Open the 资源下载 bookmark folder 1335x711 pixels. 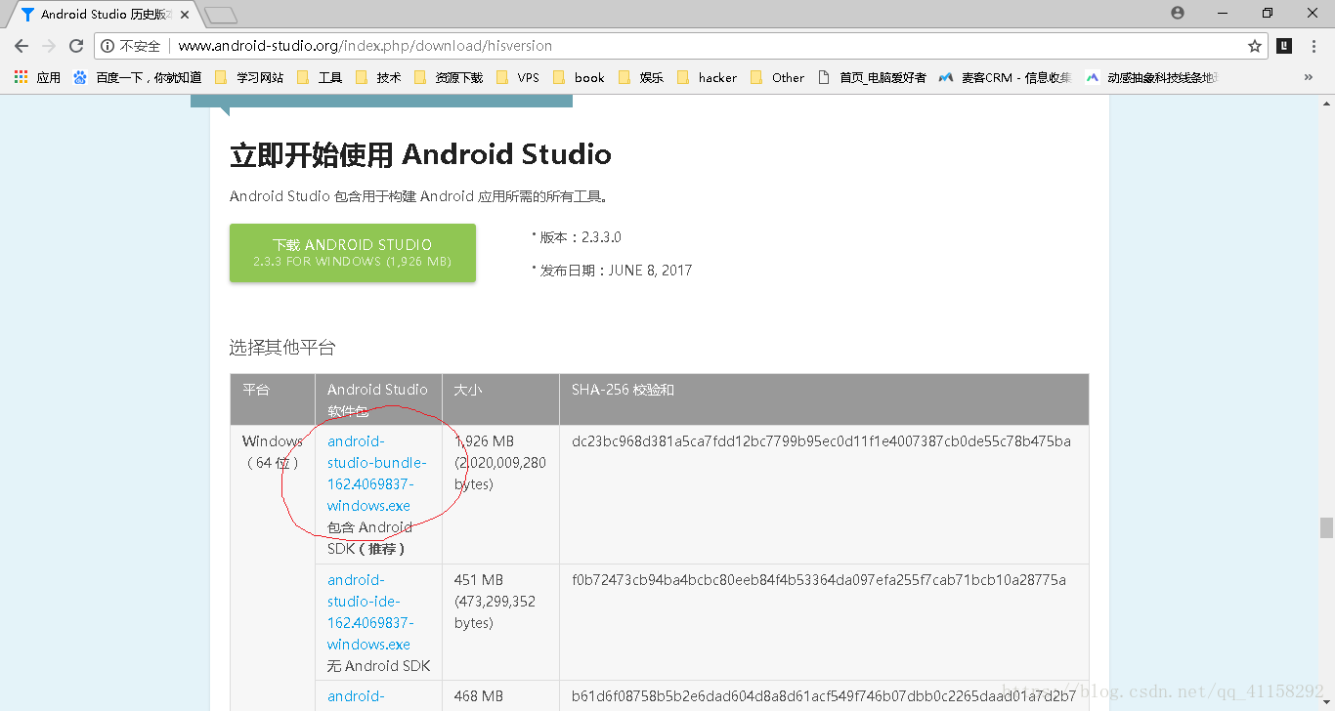click(x=449, y=77)
